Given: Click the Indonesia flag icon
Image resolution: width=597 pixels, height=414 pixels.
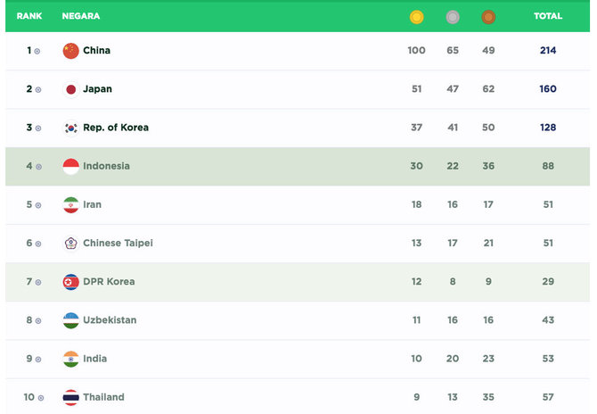Looking at the screenshot, I should (x=71, y=166).
